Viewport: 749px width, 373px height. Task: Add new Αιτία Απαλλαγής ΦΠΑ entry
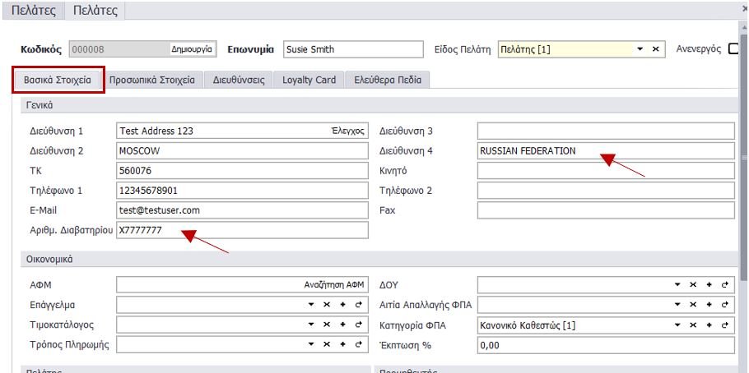709,305
